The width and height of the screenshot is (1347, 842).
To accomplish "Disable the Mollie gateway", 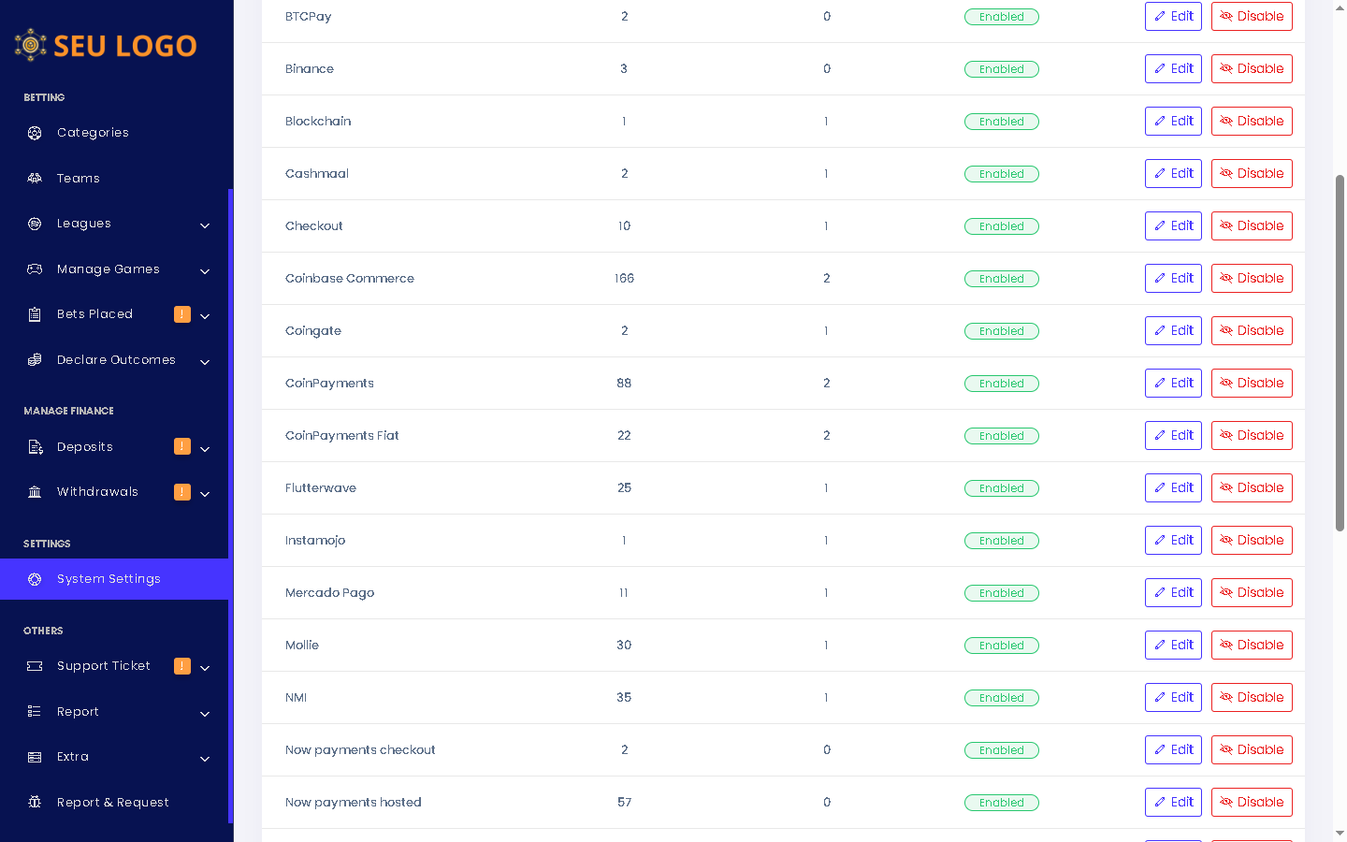I will click(1252, 645).
